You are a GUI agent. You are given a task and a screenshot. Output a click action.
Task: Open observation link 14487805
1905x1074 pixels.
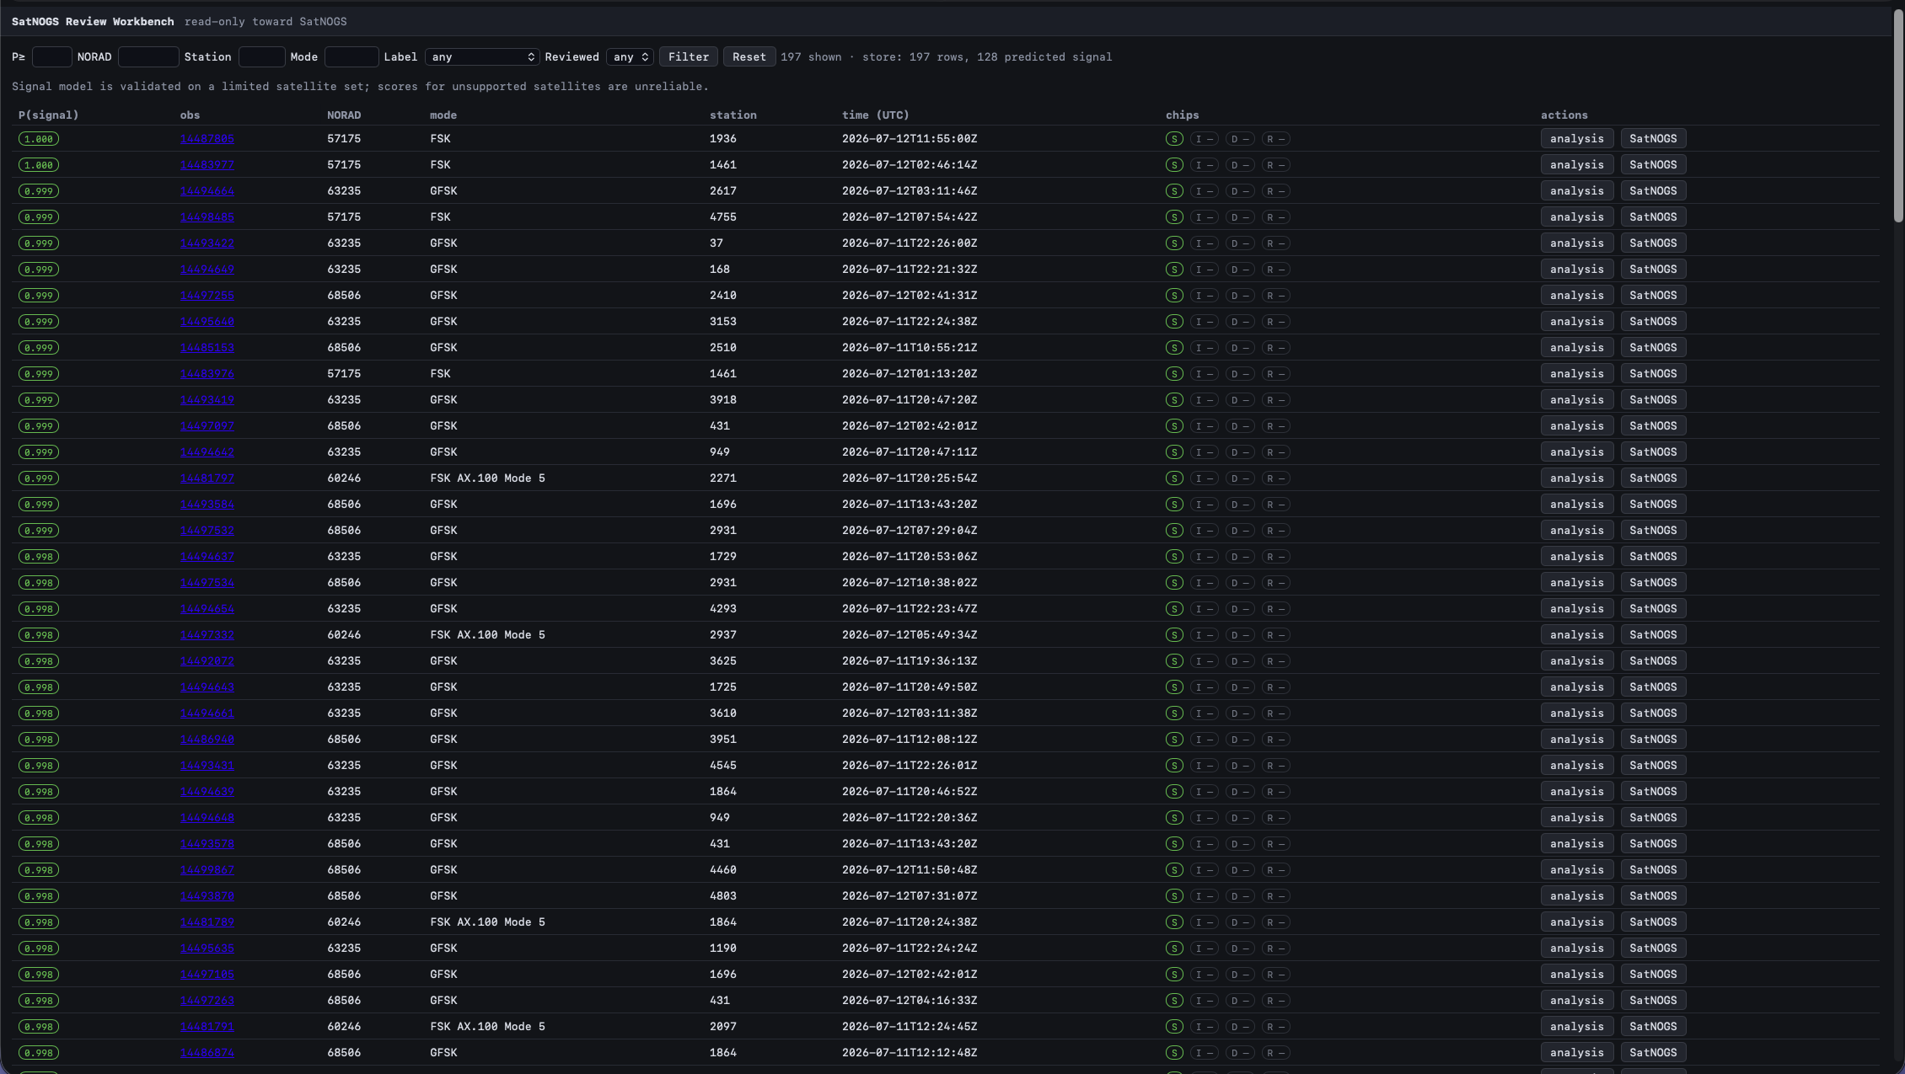pos(207,139)
